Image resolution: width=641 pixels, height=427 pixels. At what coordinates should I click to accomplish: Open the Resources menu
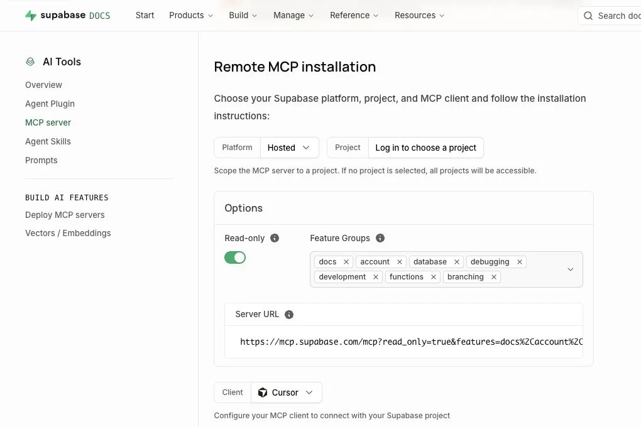tap(419, 16)
